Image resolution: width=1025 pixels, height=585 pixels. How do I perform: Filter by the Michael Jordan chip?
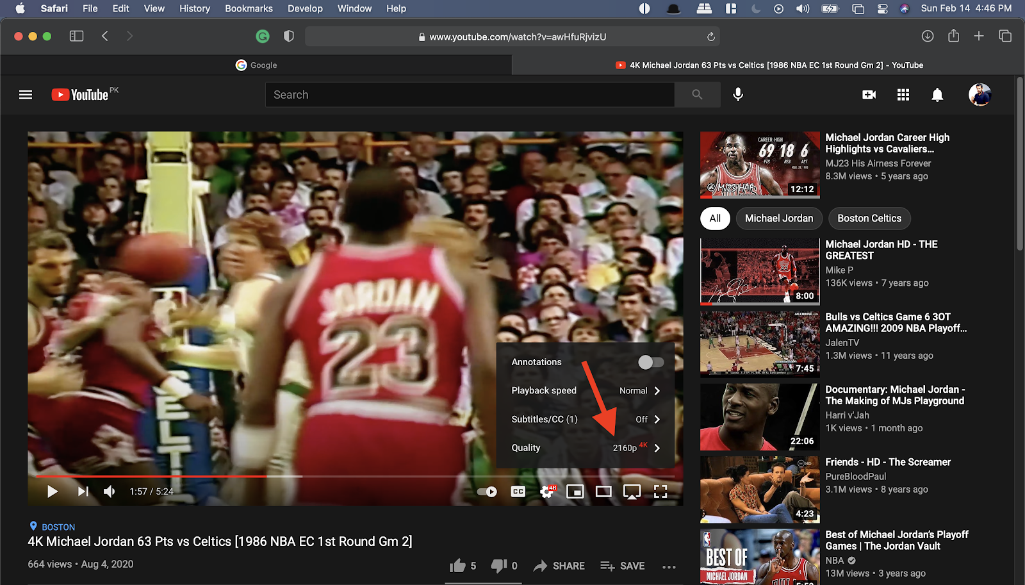[x=779, y=218]
